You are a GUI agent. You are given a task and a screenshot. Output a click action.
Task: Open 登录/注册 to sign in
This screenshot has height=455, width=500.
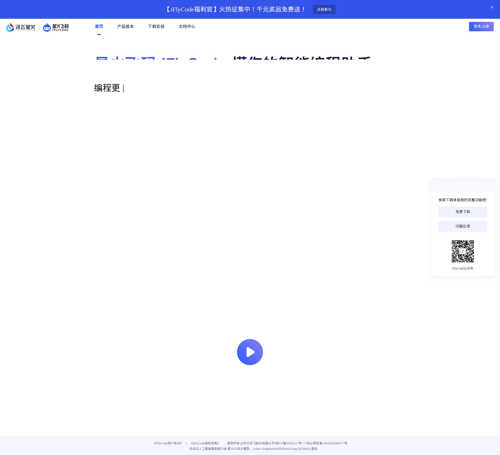(x=481, y=26)
